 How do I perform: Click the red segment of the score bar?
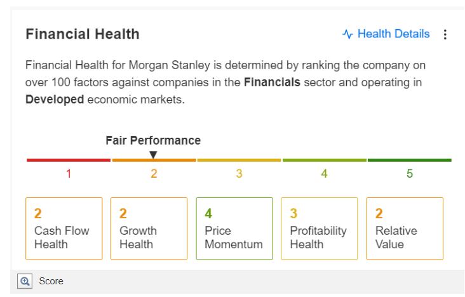click(x=68, y=160)
